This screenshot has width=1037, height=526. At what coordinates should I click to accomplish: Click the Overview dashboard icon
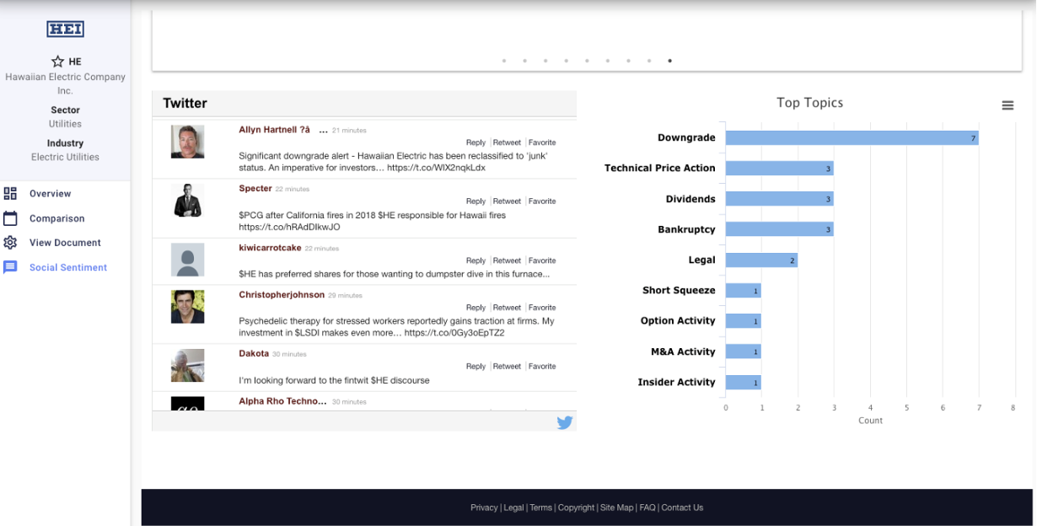click(10, 194)
